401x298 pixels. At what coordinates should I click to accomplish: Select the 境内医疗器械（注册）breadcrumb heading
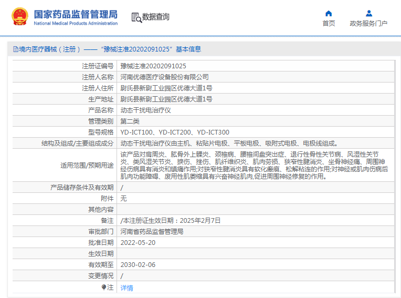point(50,49)
